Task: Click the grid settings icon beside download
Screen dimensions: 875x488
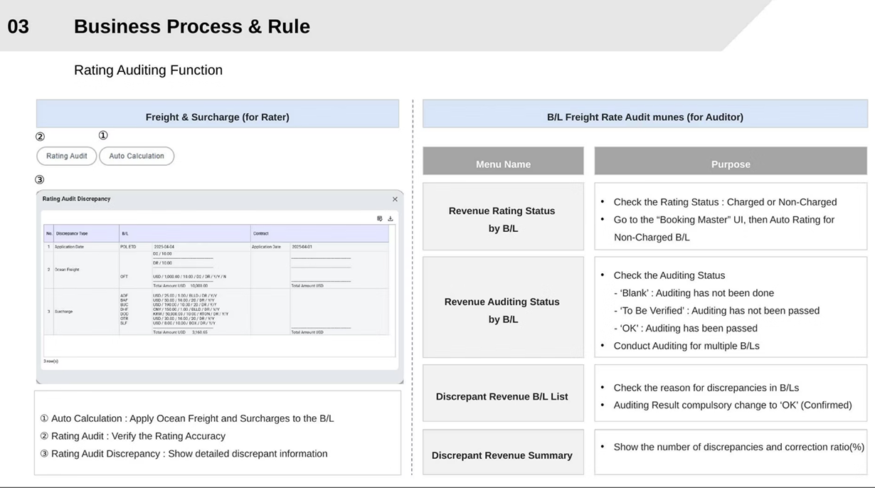Action: point(380,218)
